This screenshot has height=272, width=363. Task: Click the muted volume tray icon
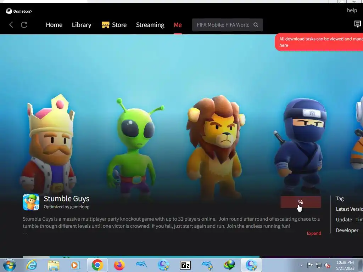327,265
